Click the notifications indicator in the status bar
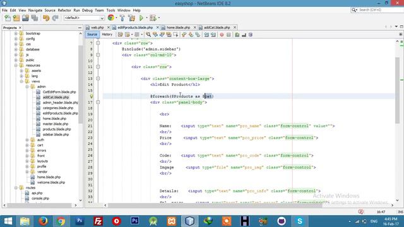The image size is (404, 227). click(x=360, y=212)
